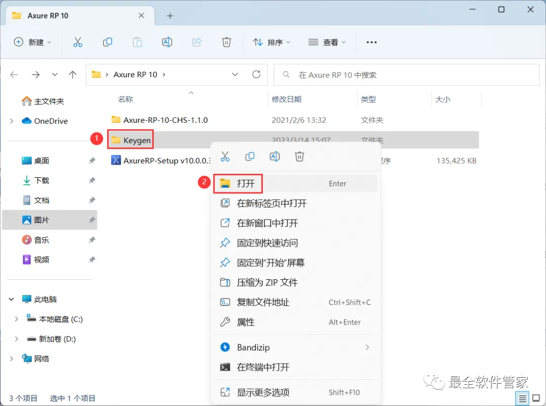This screenshot has width=546, height=406.
Task: Click Axure RP 10 in the breadcrumb path
Action: (x=135, y=74)
